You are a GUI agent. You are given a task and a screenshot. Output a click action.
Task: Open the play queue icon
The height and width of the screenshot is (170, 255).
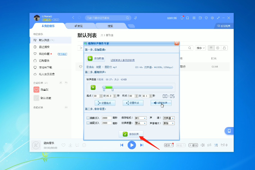tap(224, 145)
